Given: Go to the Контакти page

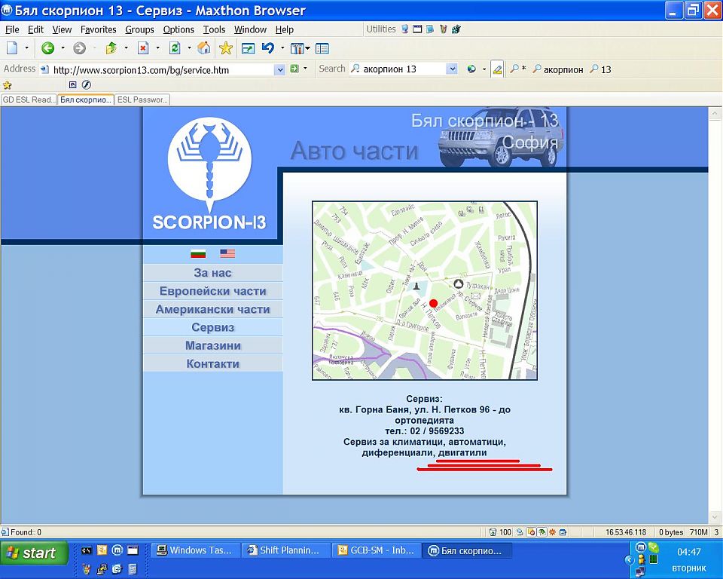Looking at the screenshot, I should [212, 363].
